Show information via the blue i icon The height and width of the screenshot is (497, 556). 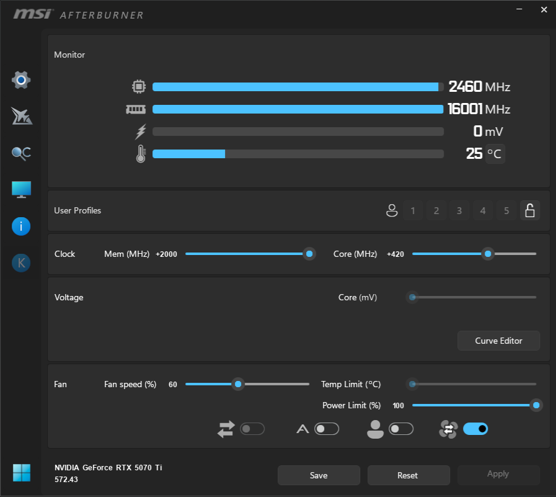(21, 226)
